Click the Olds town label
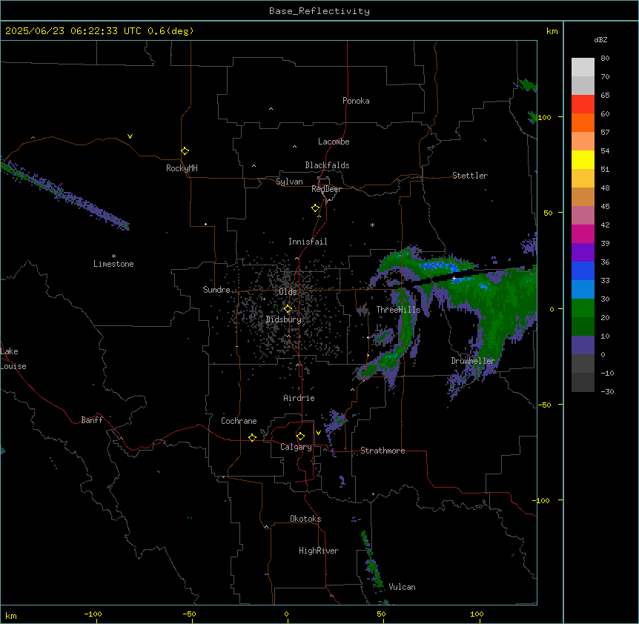Image resolution: width=639 pixels, height=624 pixels. click(x=288, y=292)
